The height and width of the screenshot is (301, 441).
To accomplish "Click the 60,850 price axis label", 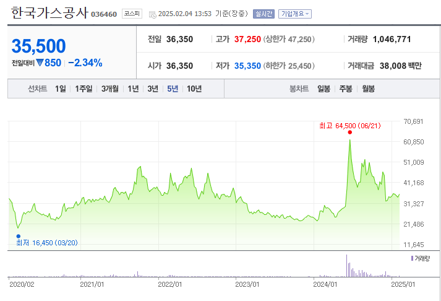I will tap(413, 142).
